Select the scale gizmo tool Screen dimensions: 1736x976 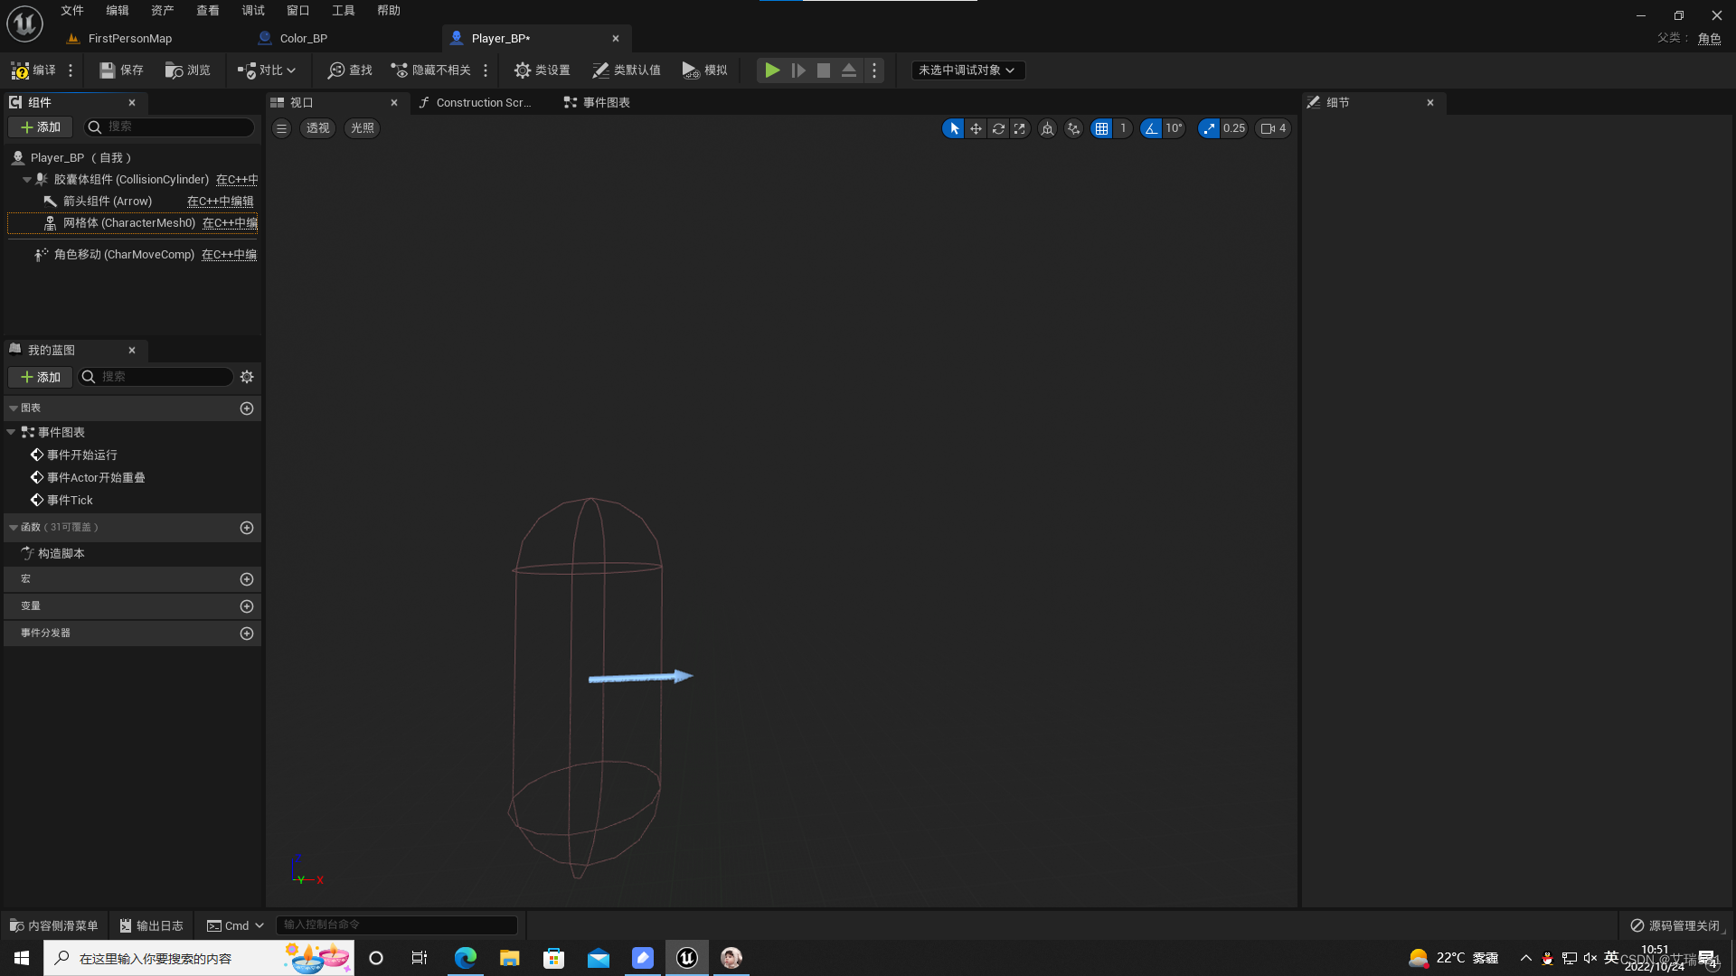(1020, 128)
